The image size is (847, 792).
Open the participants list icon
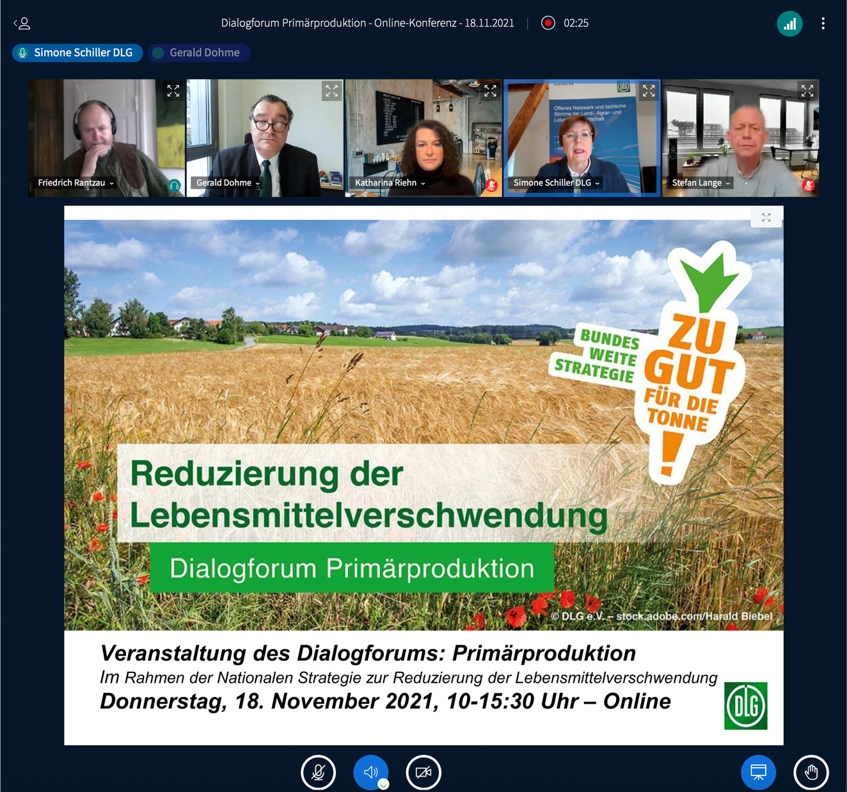(22, 24)
